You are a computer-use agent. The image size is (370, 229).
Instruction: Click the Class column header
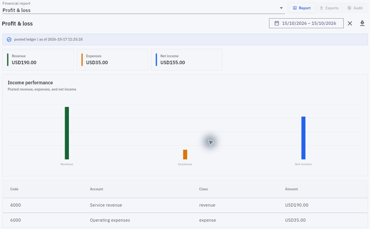pos(204,189)
